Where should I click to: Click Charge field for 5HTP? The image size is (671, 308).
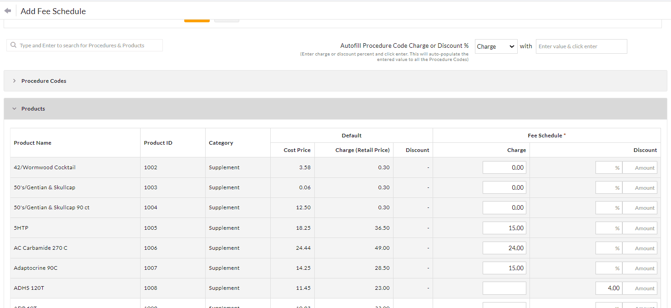(x=504, y=227)
